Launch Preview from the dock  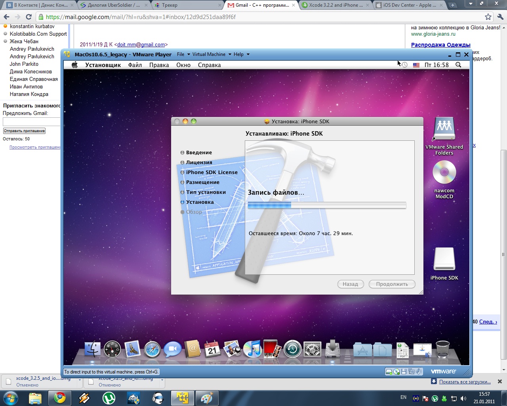pyautogui.click(x=233, y=349)
